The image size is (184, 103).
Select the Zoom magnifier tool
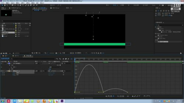(x=7, y=5)
